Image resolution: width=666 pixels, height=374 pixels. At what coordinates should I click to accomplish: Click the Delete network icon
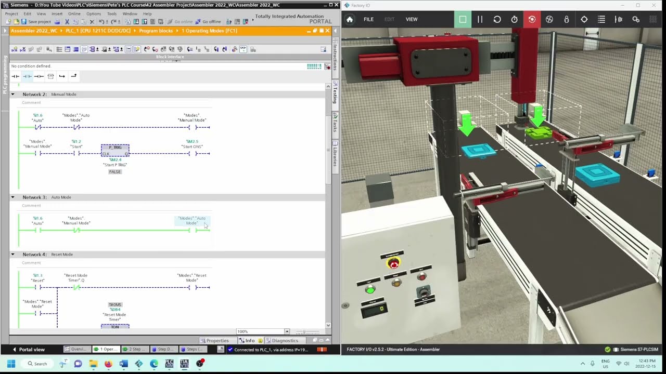23,49
